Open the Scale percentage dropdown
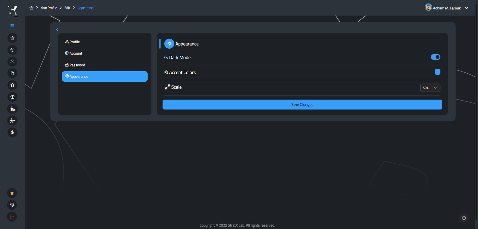Image resolution: width=478 pixels, height=229 pixels. pyautogui.click(x=430, y=88)
